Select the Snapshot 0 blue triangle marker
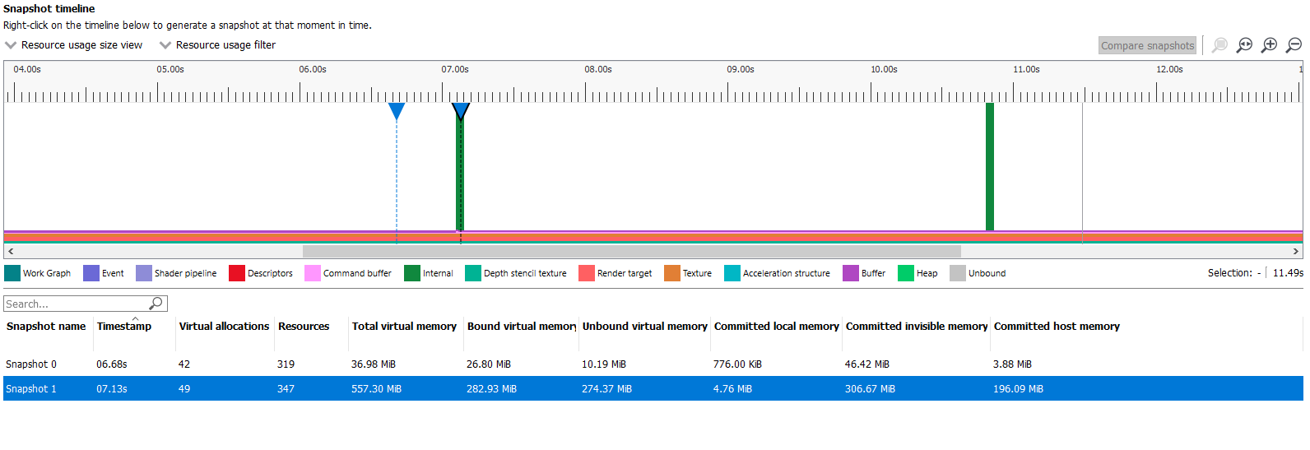This screenshot has width=1310, height=450. click(397, 110)
